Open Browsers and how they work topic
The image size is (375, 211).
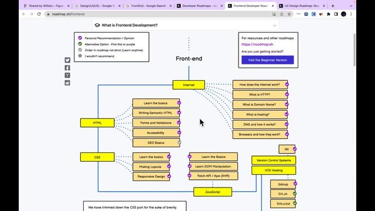(260, 134)
